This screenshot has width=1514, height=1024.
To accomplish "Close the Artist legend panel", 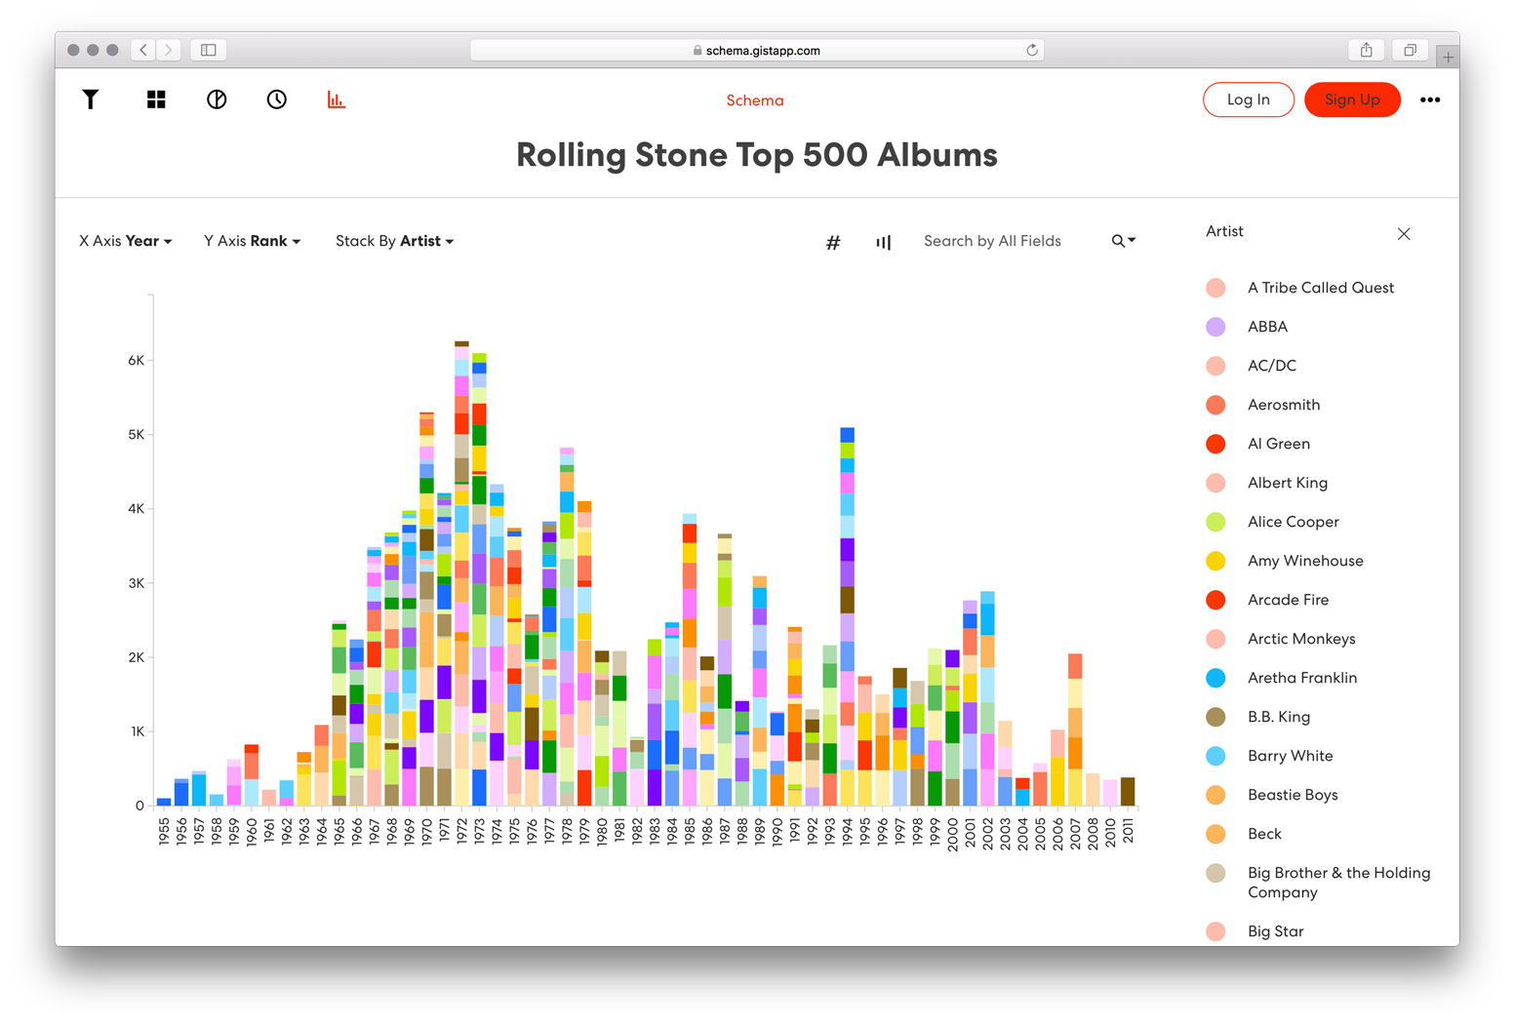I will click(x=1404, y=234).
